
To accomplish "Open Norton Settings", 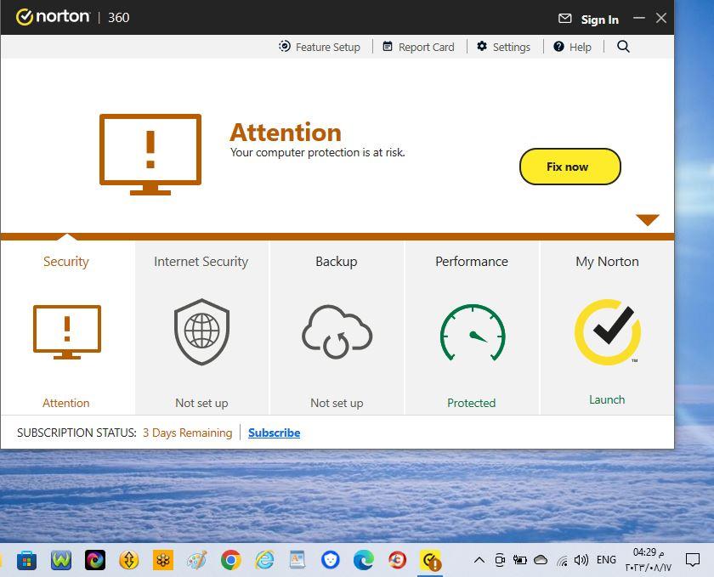I will click(x=503, y=47).
